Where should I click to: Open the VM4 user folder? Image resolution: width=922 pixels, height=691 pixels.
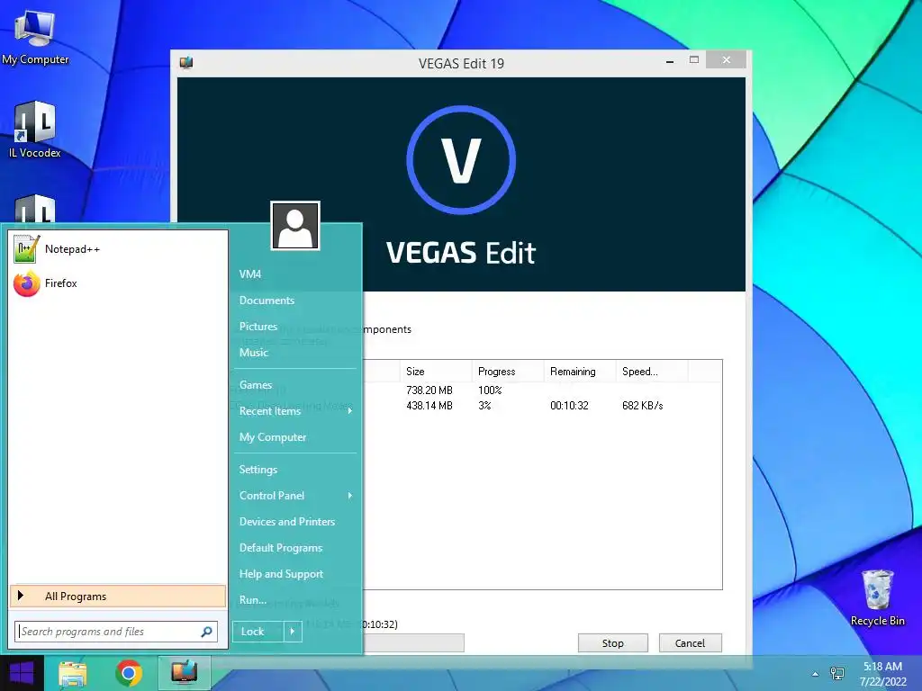[x=250, y=274]
